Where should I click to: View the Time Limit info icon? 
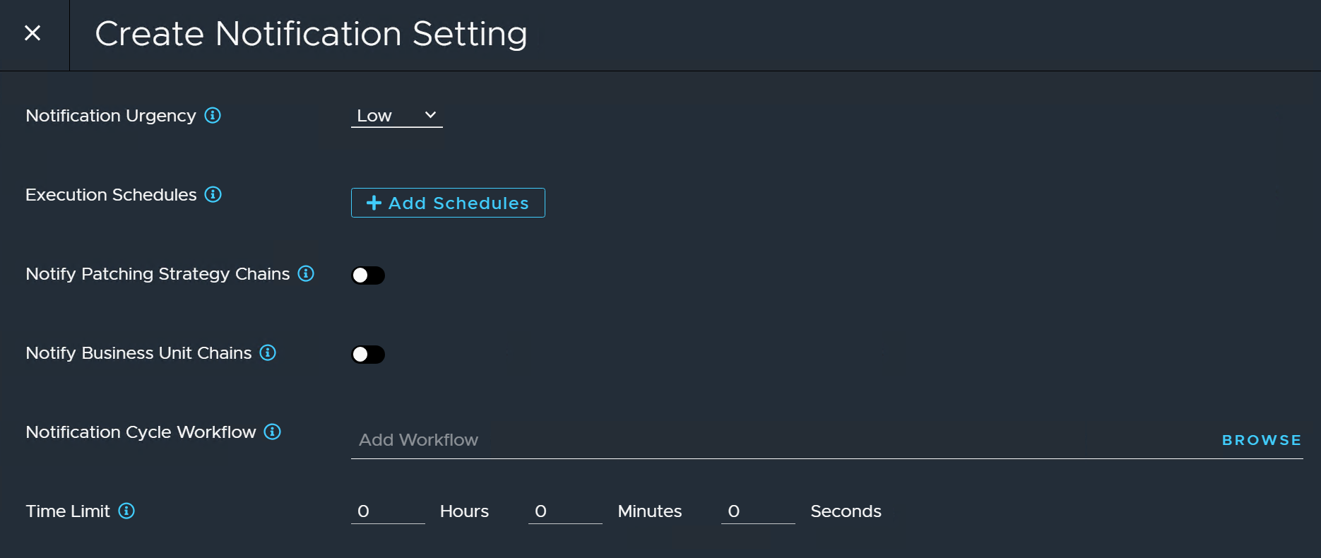(126, 511)
